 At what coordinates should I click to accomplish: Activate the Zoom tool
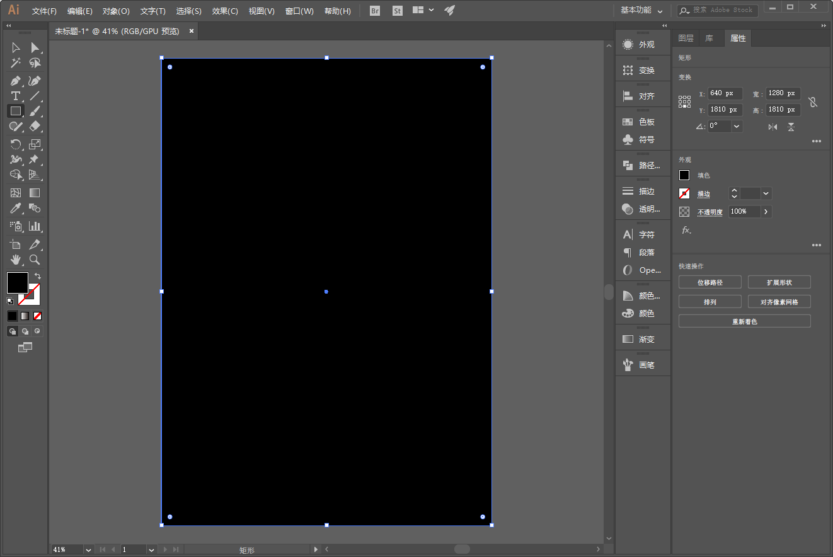(35, 260)
